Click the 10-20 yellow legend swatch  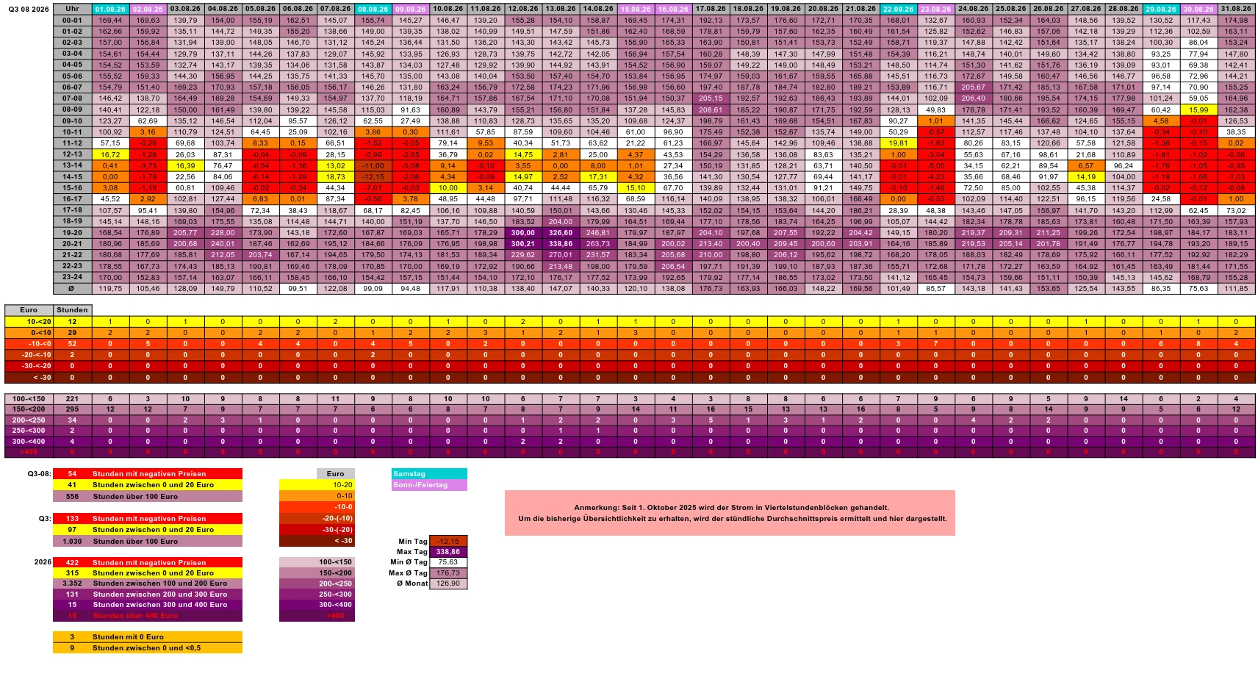point(317,485)
